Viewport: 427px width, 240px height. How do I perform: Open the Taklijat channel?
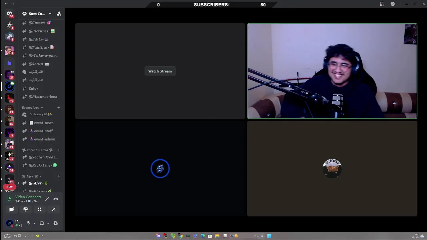[x=40, y=47]
